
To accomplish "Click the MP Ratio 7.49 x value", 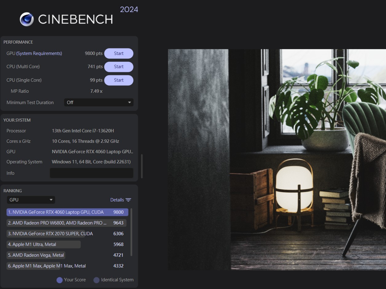I will pos(96,91).
